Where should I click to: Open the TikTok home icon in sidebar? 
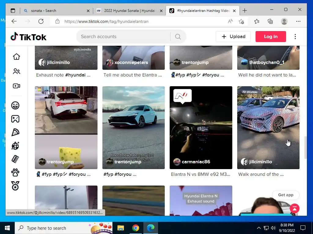(17, 56)
